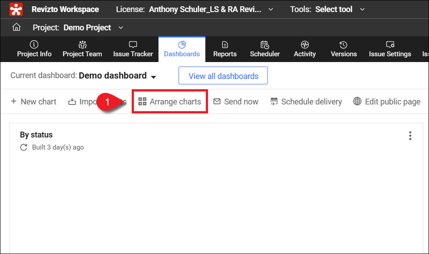Screen dimensions: 429x254
Task: Open the Issue Tracker tab
Action: [133, 49]
